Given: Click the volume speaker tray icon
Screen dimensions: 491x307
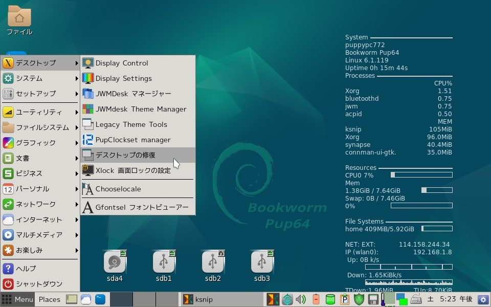Looking at the screenshot, I should coord(301,299).
